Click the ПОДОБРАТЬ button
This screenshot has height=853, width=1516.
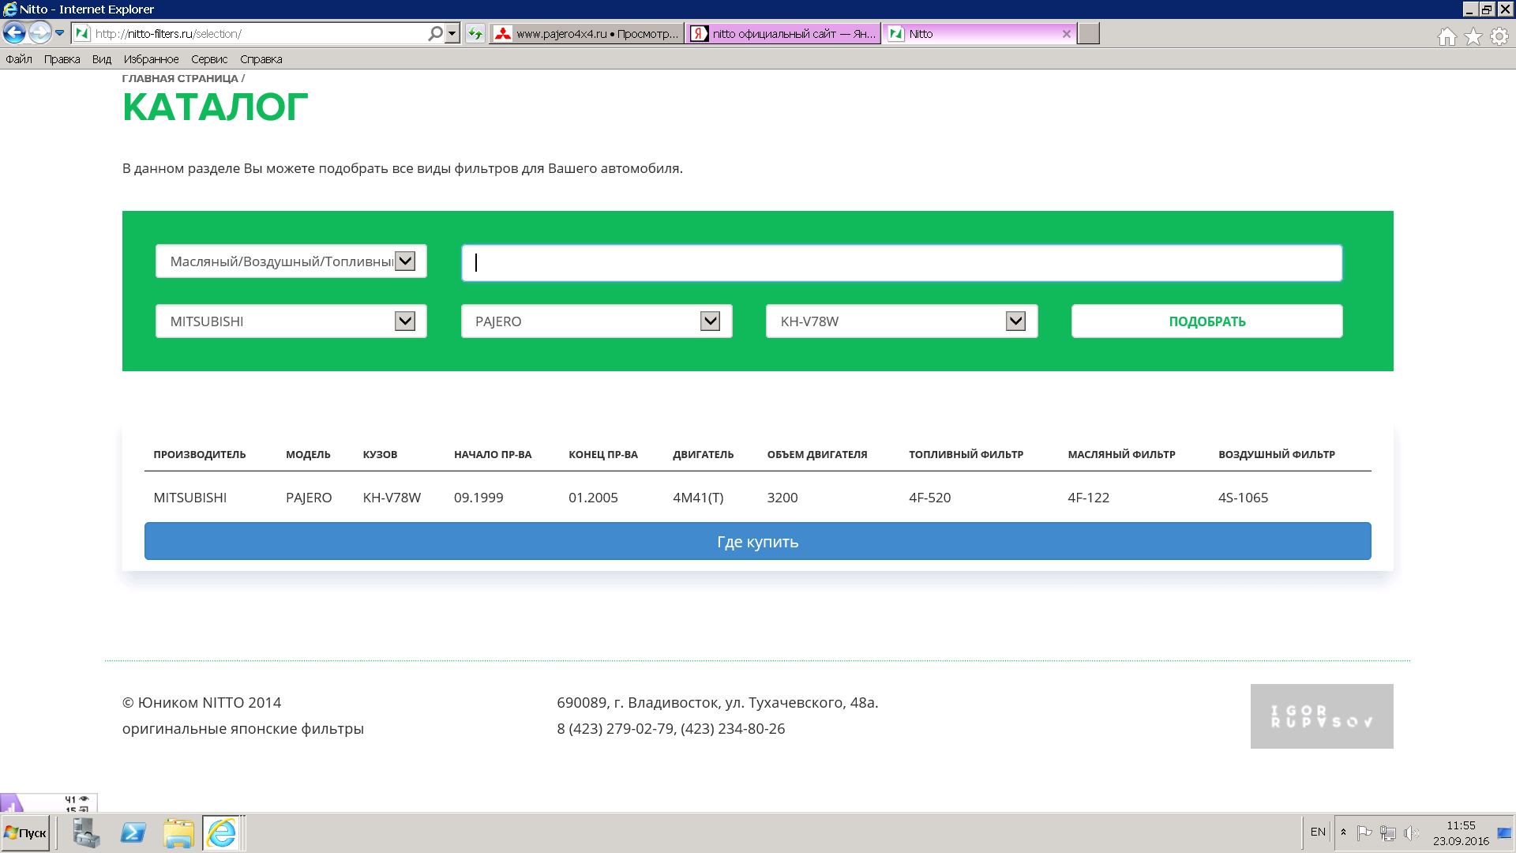click(1206, 321)
